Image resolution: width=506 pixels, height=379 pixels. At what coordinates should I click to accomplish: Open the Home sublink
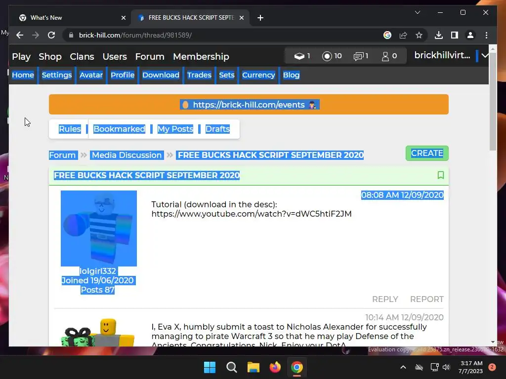coord(23,75)
